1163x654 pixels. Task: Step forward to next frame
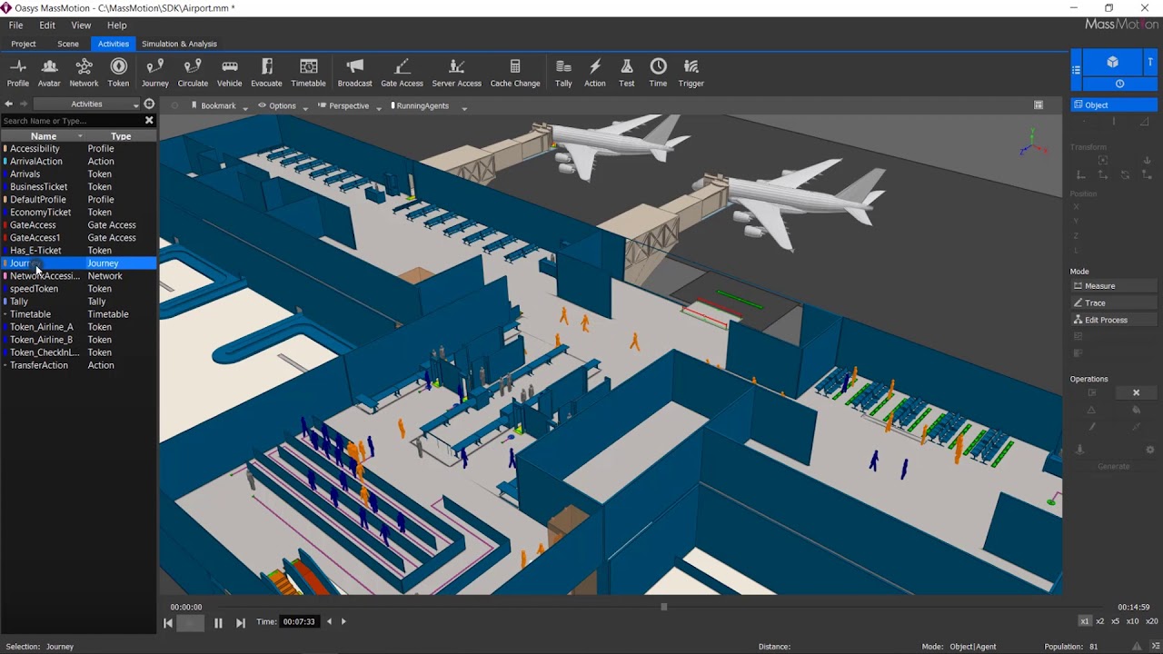pos(240,622)
